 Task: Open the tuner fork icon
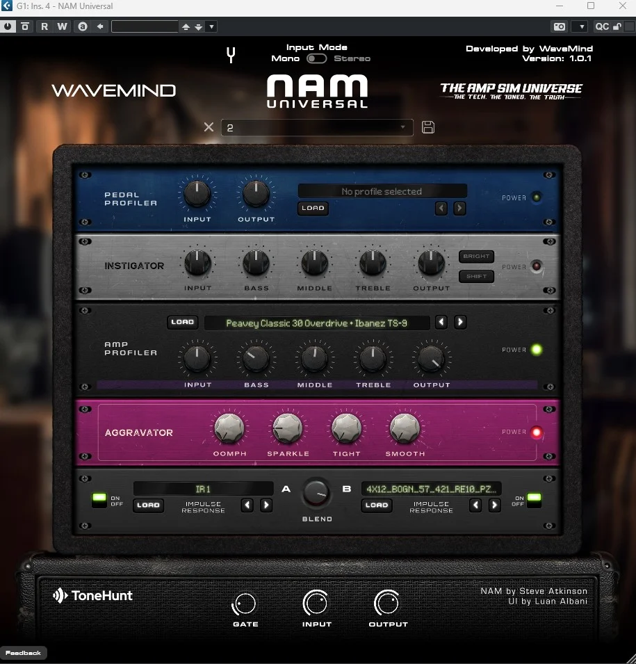(231, 55)
